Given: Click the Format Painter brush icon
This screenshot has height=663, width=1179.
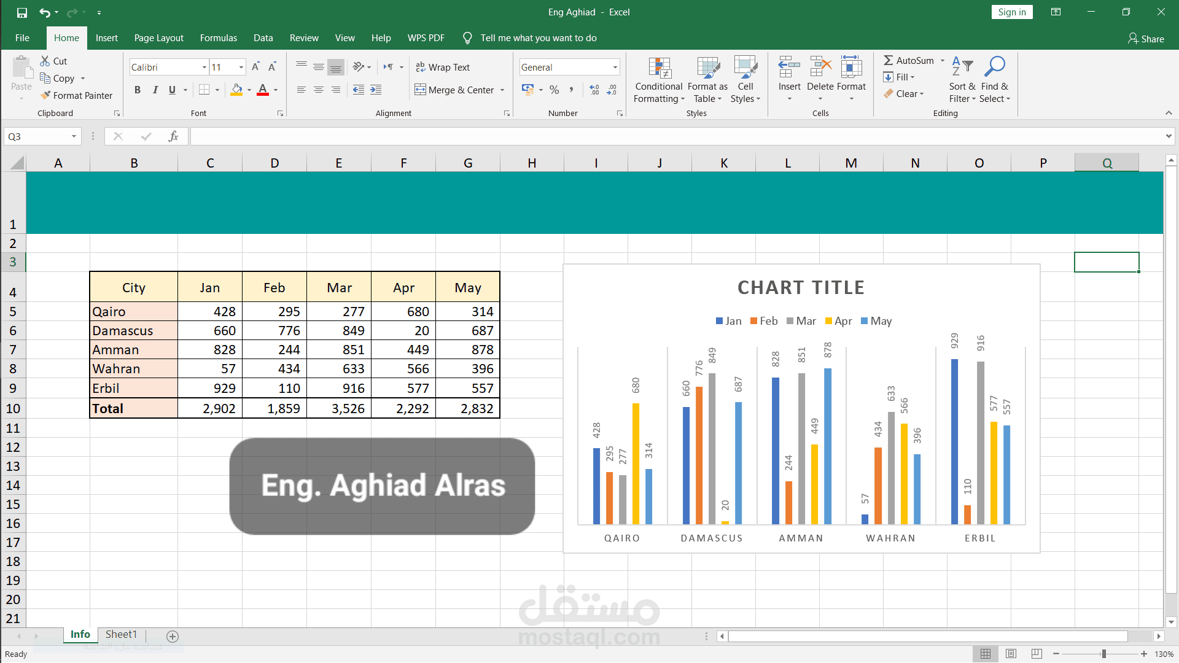Looking at the screenshot, I should coord(45,95).
